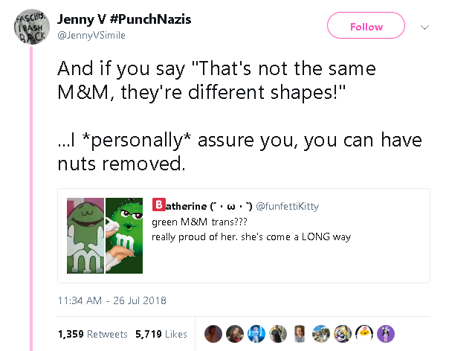Open the brown M&M thumbnail image
Screen dimensions: 449x351
tap(85, 236)
